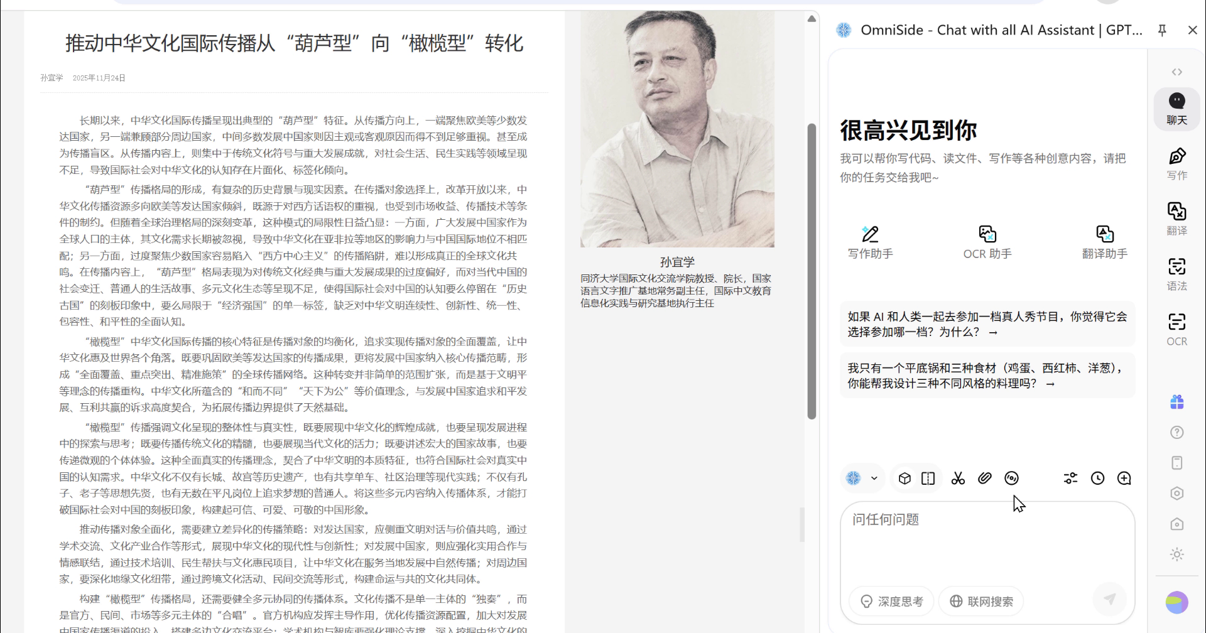Viewport: 1206px width, 633px height.
Task: Open the 写作助手 writing assistant
Action: [870, 242]
